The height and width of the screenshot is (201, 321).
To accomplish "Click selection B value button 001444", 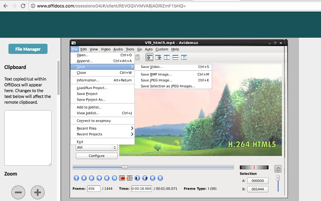I will point(258,189).
